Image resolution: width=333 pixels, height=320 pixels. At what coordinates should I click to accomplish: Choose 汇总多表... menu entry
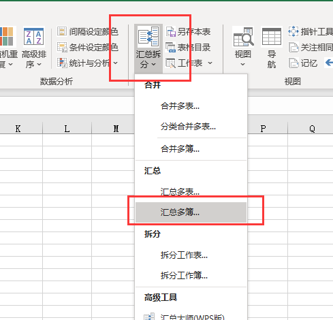tap(191, 192)
